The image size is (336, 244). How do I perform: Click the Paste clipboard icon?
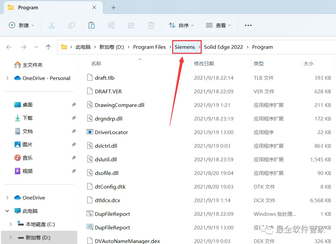point(92,25)
